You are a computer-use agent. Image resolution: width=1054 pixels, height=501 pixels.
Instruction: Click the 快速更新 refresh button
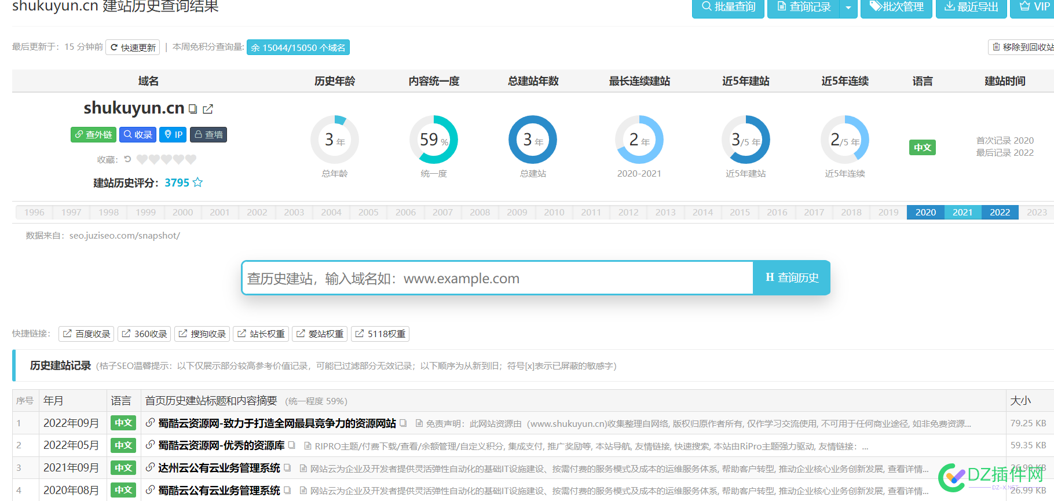point(133,47)
